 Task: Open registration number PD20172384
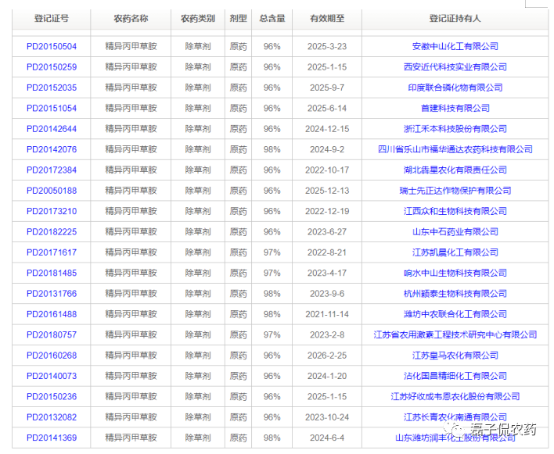[x=52, y=170]
